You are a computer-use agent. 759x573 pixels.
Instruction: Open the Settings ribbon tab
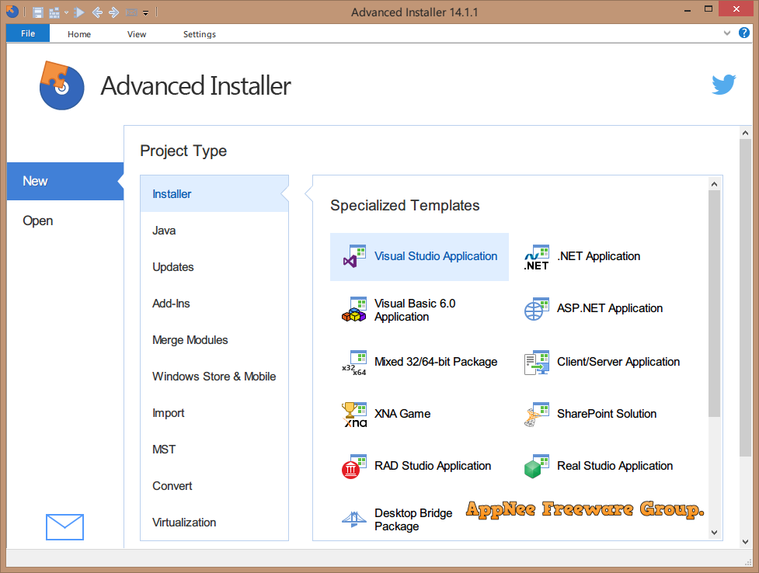pyautogui.click(x=200, y=34)
